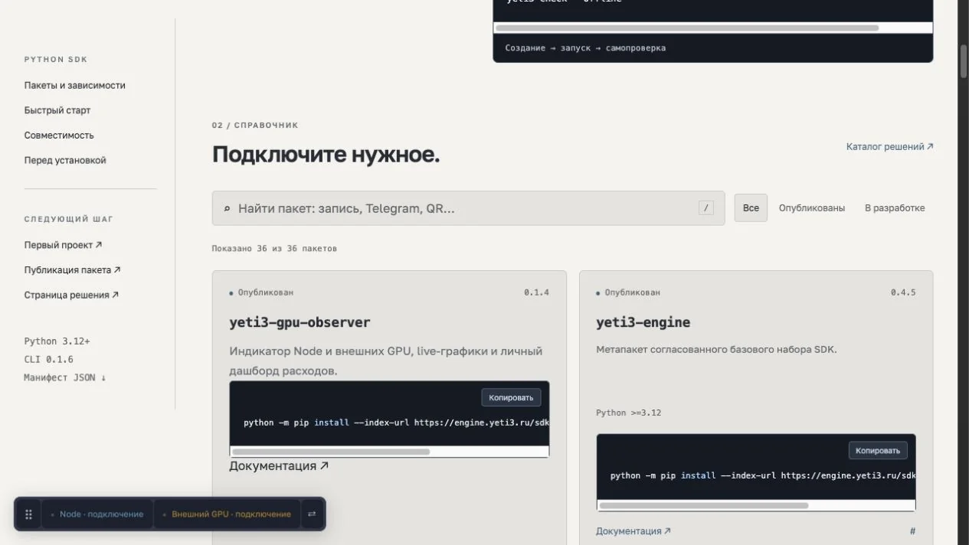Viewport: 969px width, 545px height.
Task: Download the Манифест JSON file
Action: coord(65,377)
